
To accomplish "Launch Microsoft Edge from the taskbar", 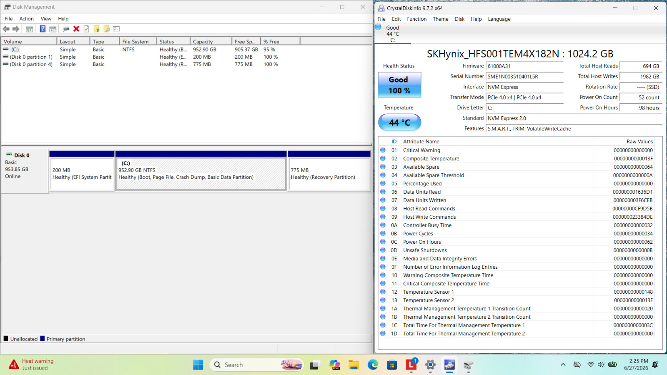I will (373, 365).
